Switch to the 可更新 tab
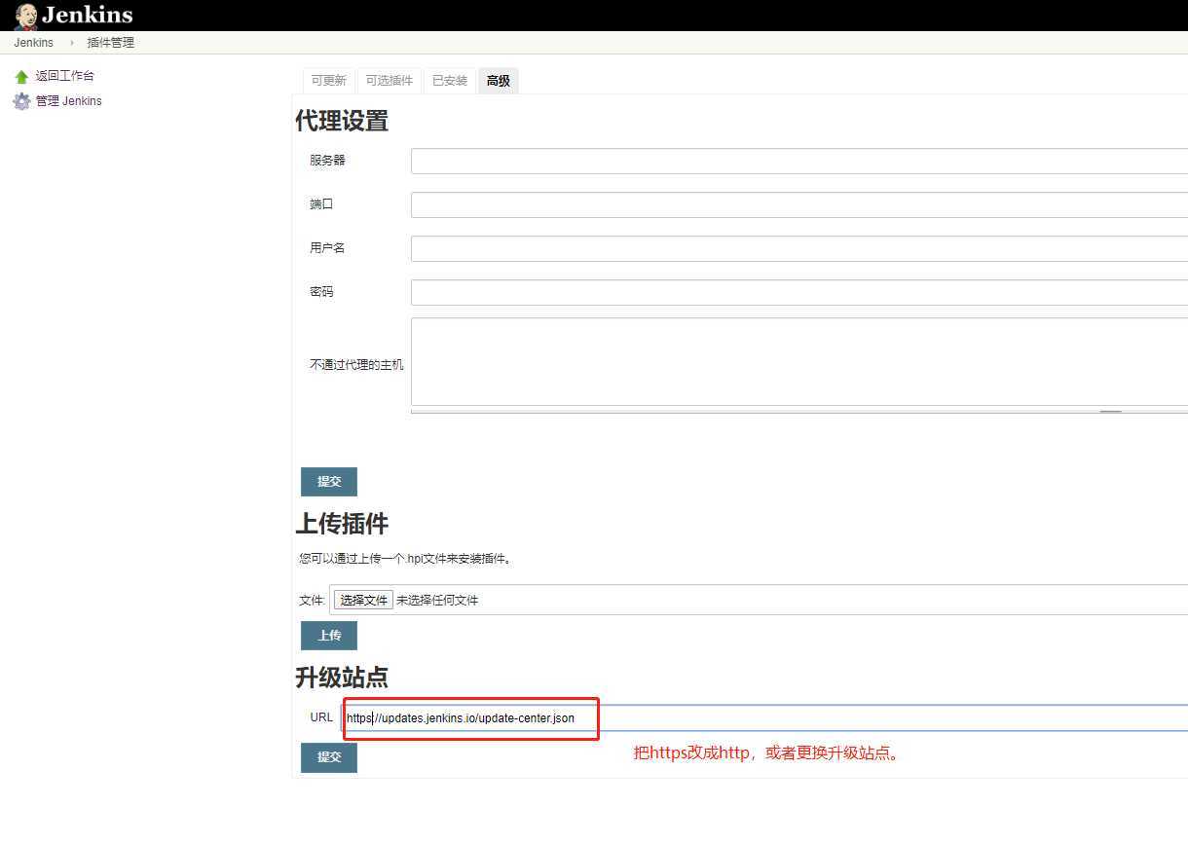The image size is (1188, 844). click(x=329, y=81)
